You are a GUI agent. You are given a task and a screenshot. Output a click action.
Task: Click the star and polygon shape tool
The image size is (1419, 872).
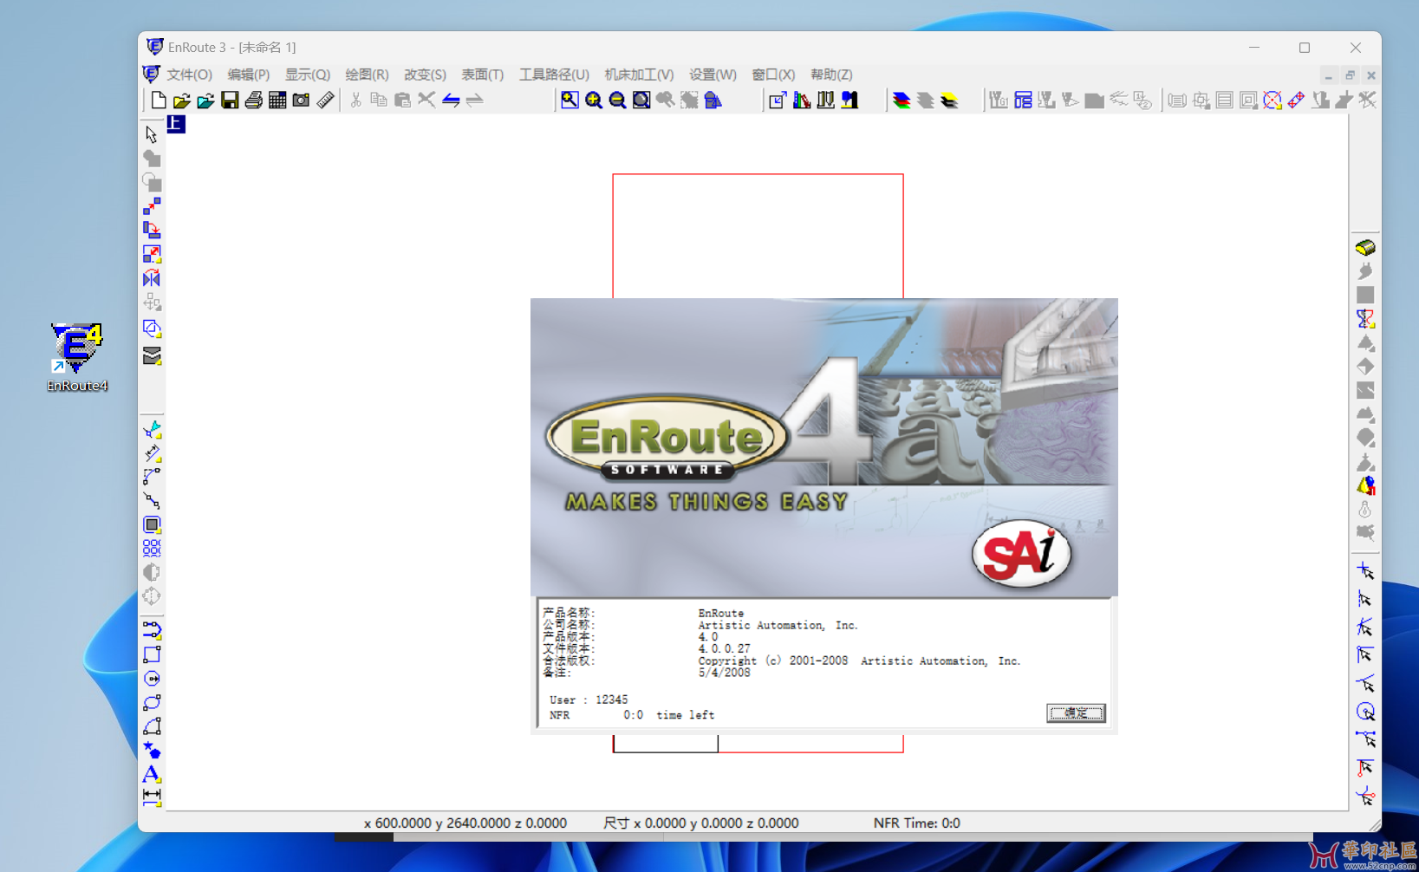pyautogui.click(x=152, y=750)
